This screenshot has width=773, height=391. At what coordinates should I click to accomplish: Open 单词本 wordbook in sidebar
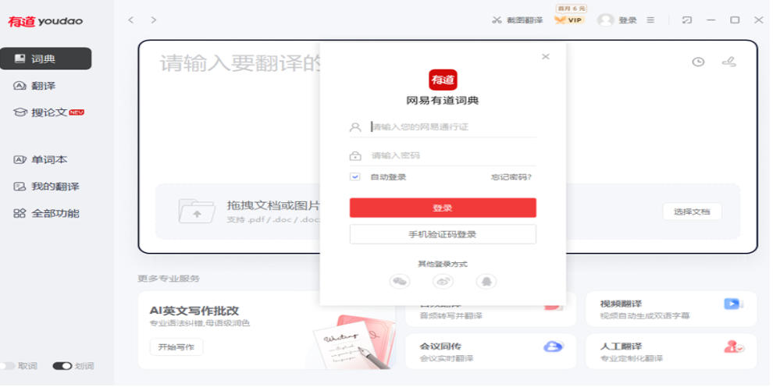click(x=40, y=159)
